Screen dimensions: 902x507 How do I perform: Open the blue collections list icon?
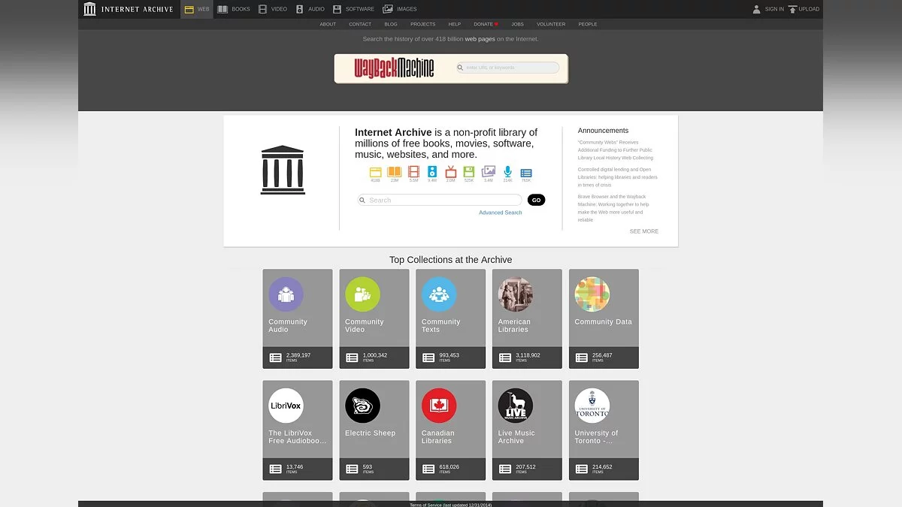click(x=526, y=173)
